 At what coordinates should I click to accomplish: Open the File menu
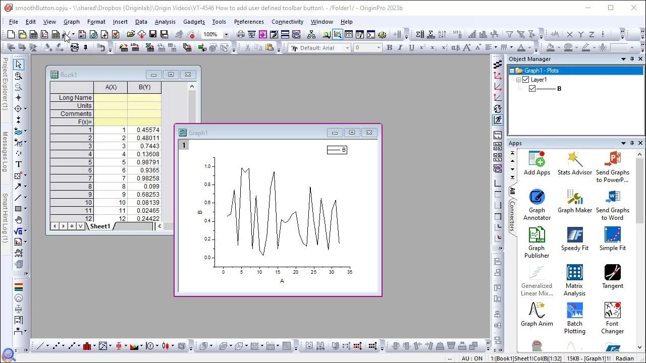14,22
